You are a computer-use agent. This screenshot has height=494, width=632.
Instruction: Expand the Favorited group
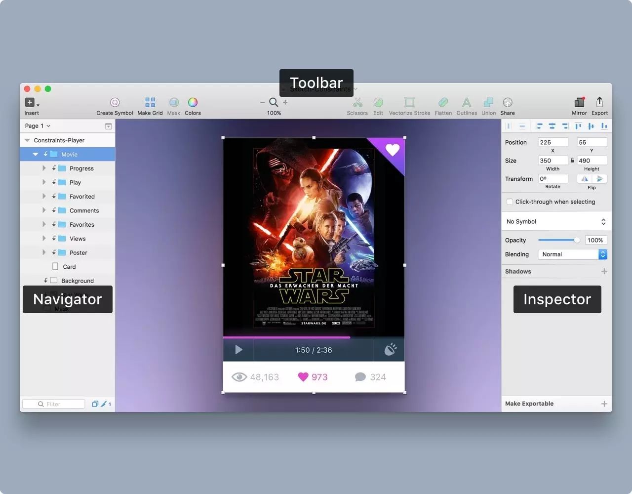click(44, 196)
